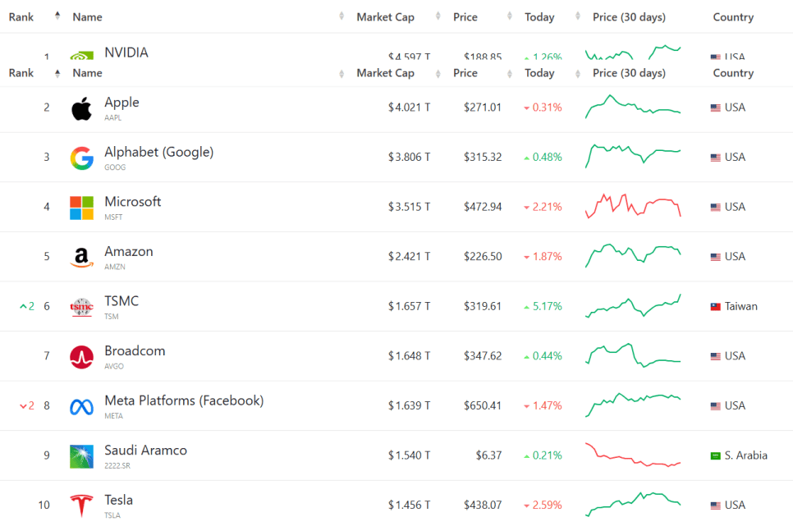Click the Meta Platforms logo icon
This screenshot has height=526, width=793.
click(x=81, y=406)
